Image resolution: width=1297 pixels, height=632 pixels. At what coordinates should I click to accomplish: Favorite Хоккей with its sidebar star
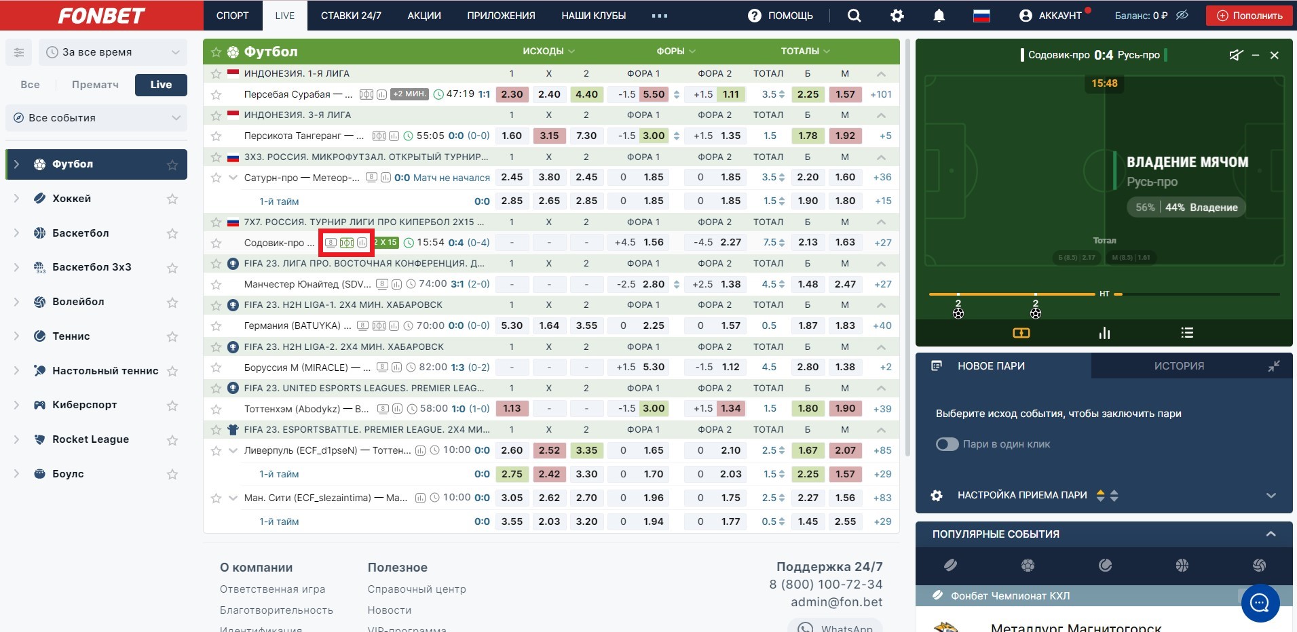(172, 199)
